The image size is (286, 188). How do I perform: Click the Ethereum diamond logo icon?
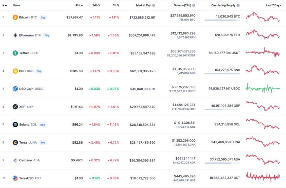tap(15, 35)
